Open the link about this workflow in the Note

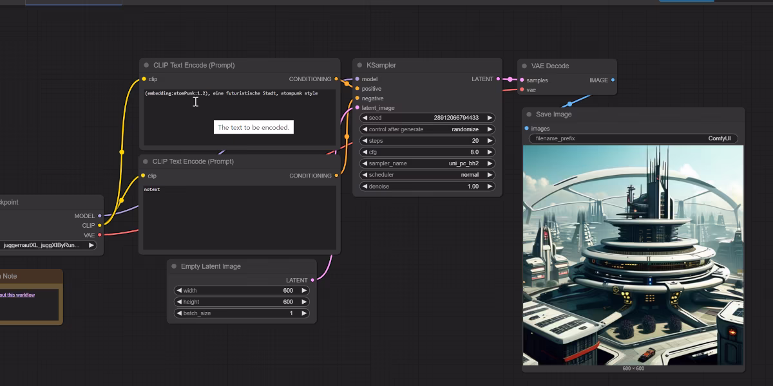(x=17, y=295)
